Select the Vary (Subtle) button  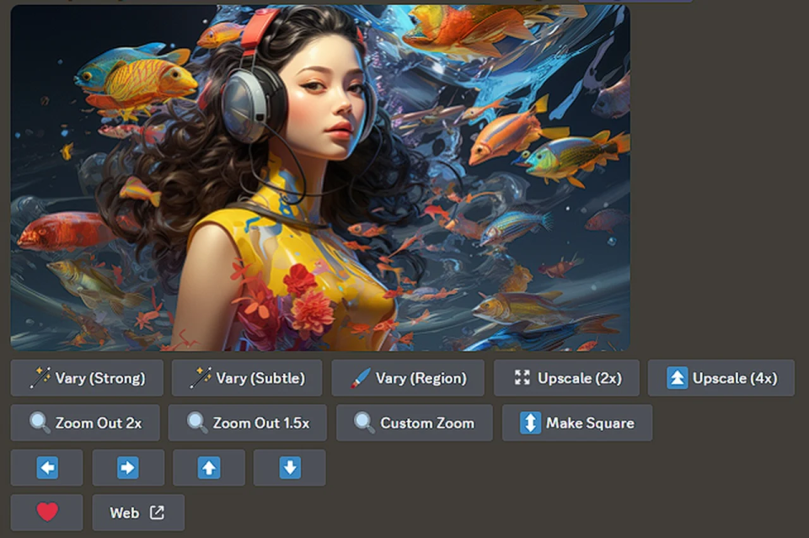pos(247,378)
